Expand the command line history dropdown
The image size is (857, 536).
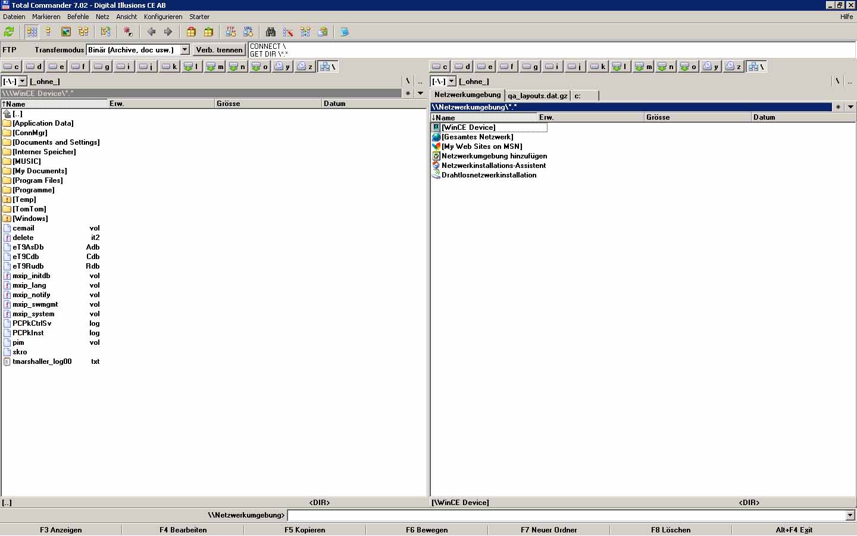[850, 515]
